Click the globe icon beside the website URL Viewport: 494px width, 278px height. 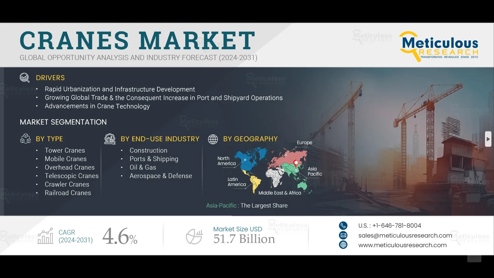pyautogui.click(x=343, y=245)
